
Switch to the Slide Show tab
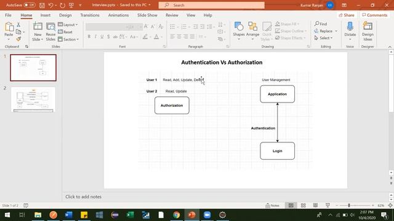tap(147, 15)
